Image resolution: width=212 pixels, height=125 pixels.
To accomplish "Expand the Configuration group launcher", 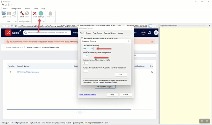I will [x=30, y=22].
